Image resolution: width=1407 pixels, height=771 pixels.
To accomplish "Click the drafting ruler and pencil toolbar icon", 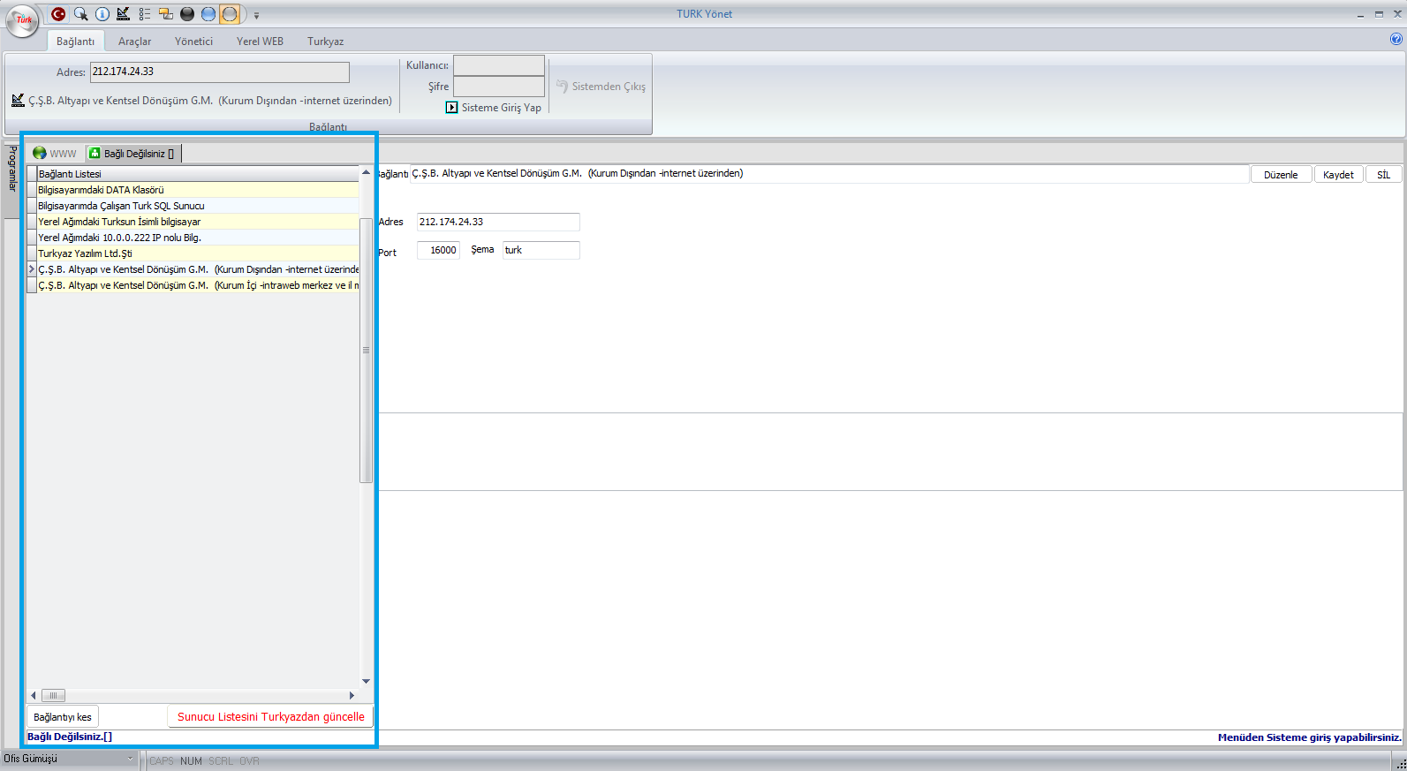I will (123, 14).
